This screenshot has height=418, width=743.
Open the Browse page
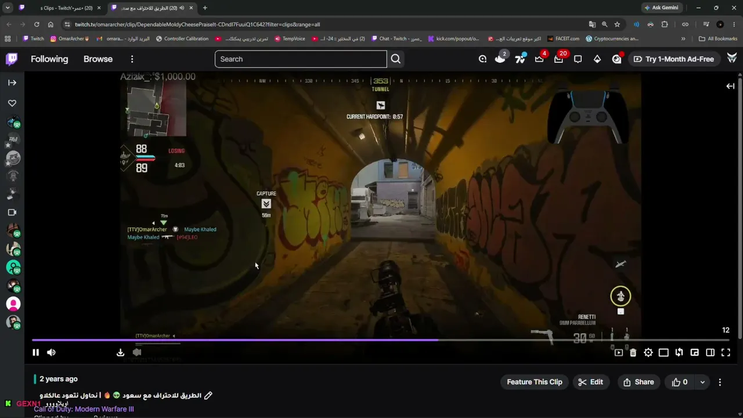[98, 59]
